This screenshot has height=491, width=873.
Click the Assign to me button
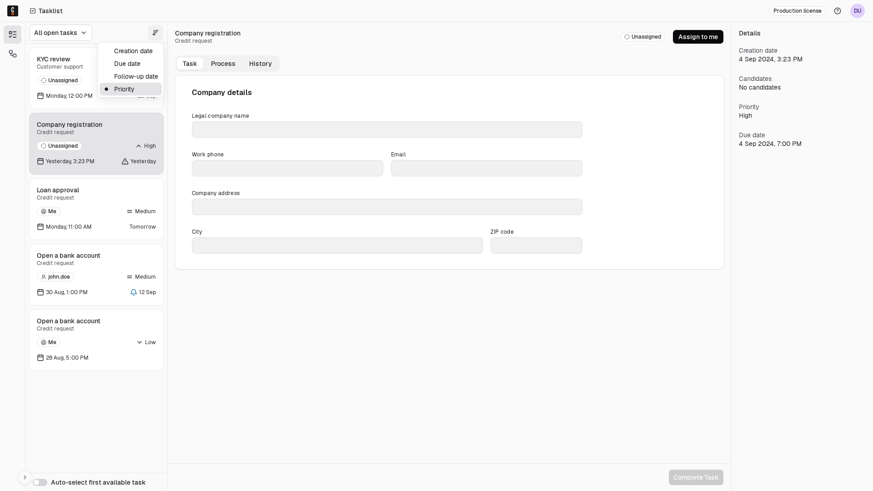click(x=698, y=37)
